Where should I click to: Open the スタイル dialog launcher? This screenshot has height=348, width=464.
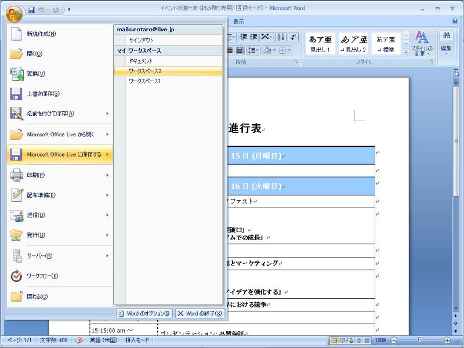click(432, 62)
